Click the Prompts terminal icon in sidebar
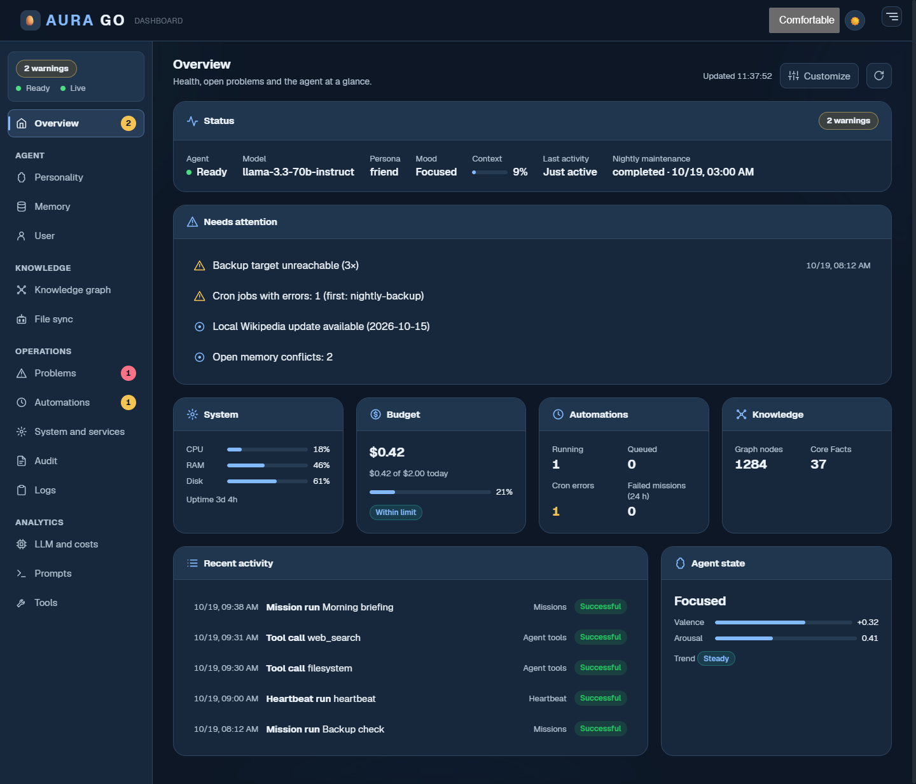 tap(22, 574)
